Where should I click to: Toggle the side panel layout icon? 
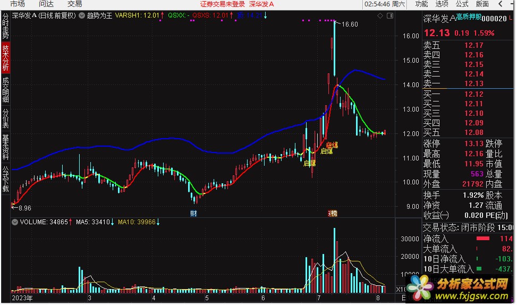(x=389, y=15)
